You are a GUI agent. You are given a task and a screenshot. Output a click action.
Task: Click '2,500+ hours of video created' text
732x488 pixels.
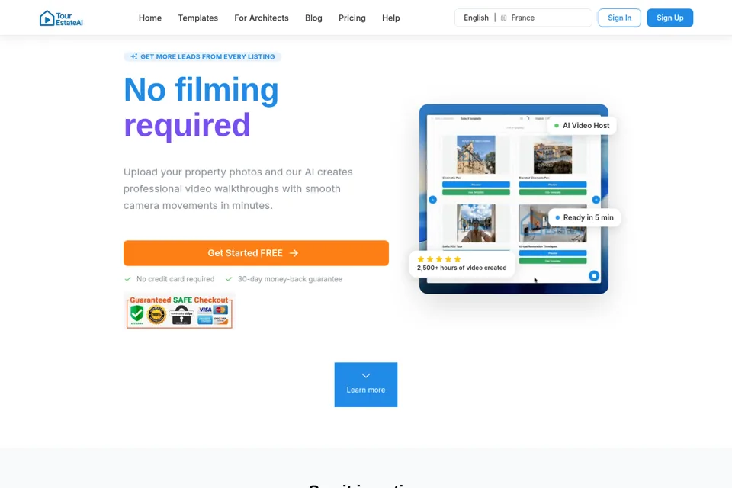point(461,268)
